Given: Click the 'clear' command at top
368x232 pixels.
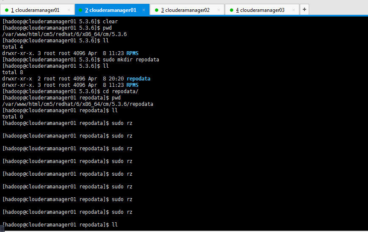Looking at the screenshot, I should (x=110, y=21).
